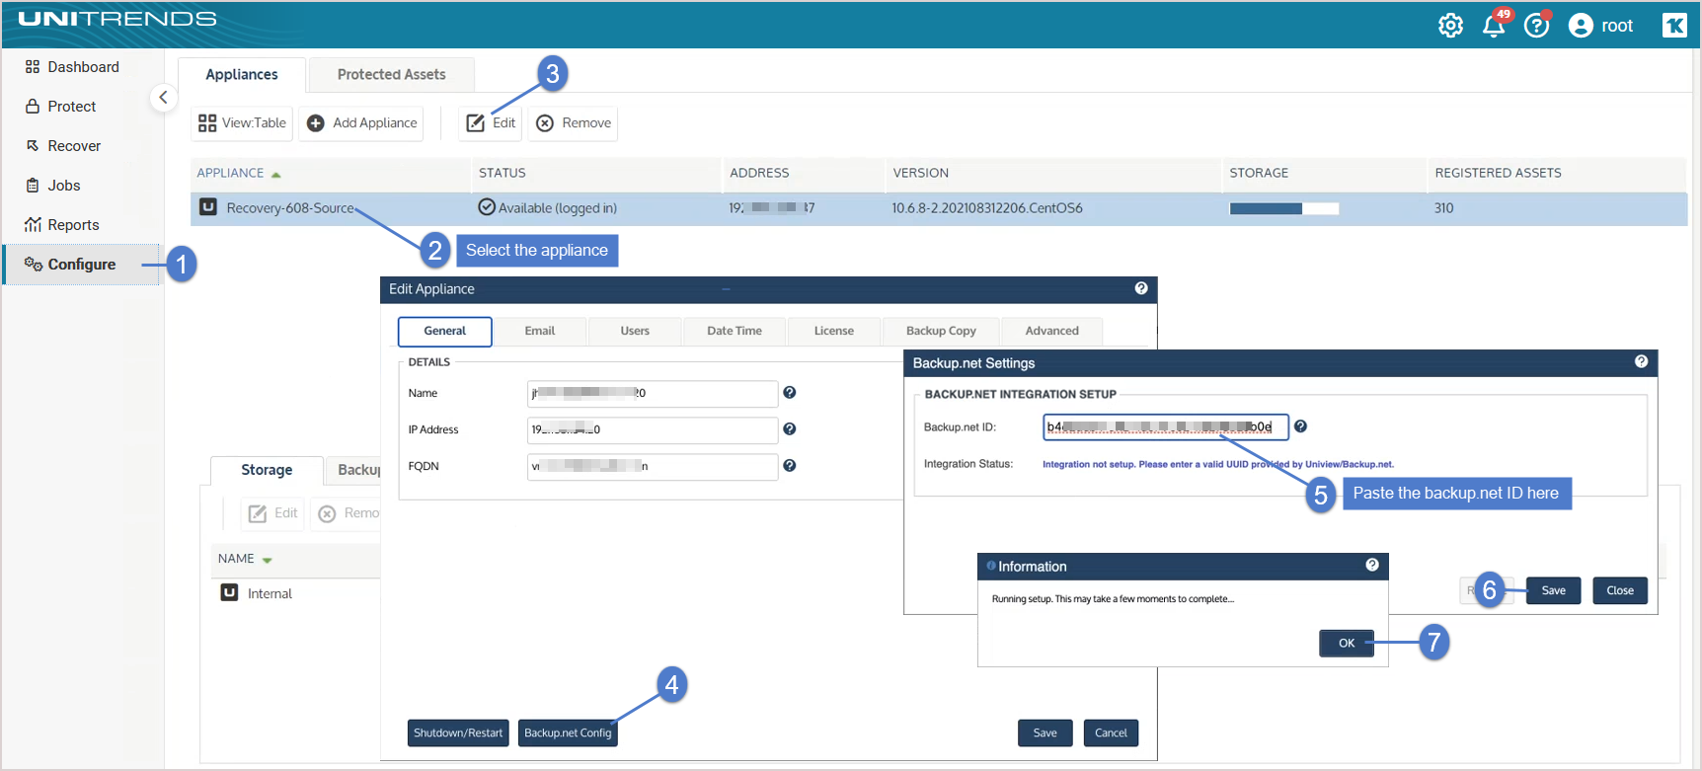Open help icon in Edit Appliance title

1141,288
